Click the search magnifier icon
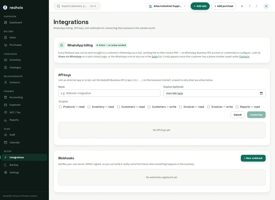Viewport: 275px width, 200px height. [58, 6]
